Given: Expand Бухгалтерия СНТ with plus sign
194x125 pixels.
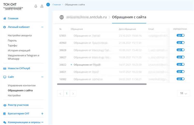Looking at the screenshot, I should (42, 114).
